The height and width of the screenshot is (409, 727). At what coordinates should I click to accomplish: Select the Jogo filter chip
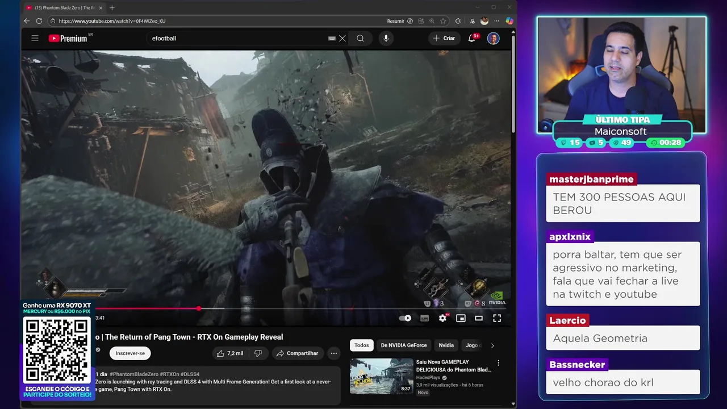pyautogui.click(x=473, y=345)
